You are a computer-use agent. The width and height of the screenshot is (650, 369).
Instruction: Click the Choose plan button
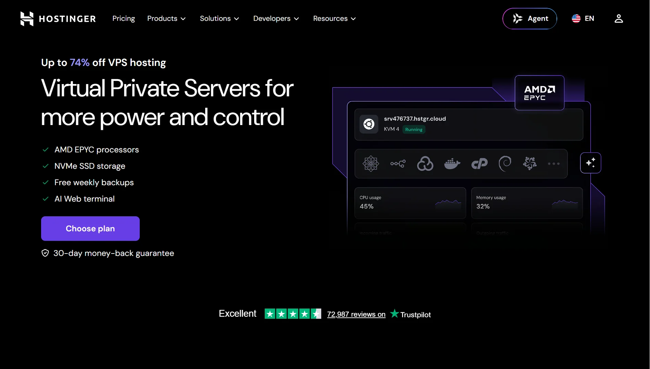(90, 229)
